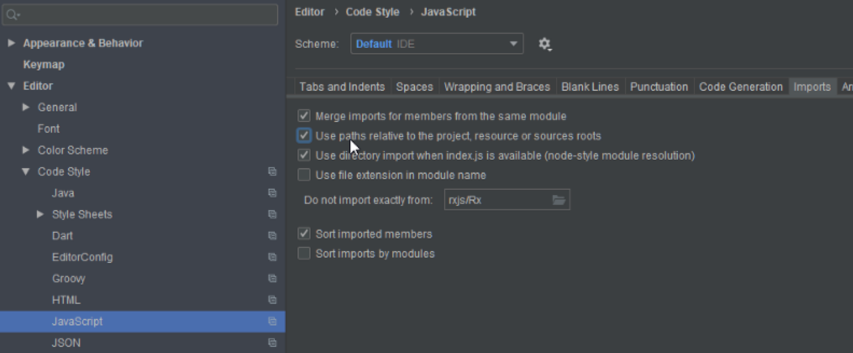Select Java code style

[63, 193]
